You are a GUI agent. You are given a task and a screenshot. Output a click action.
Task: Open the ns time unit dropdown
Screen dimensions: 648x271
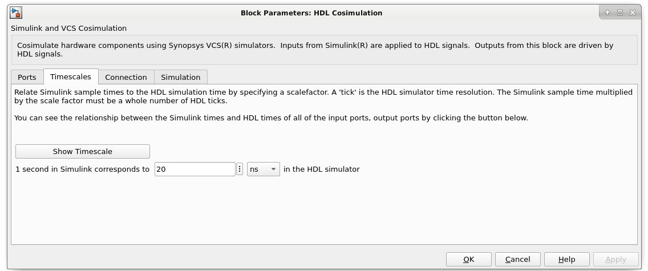point(263,169)
